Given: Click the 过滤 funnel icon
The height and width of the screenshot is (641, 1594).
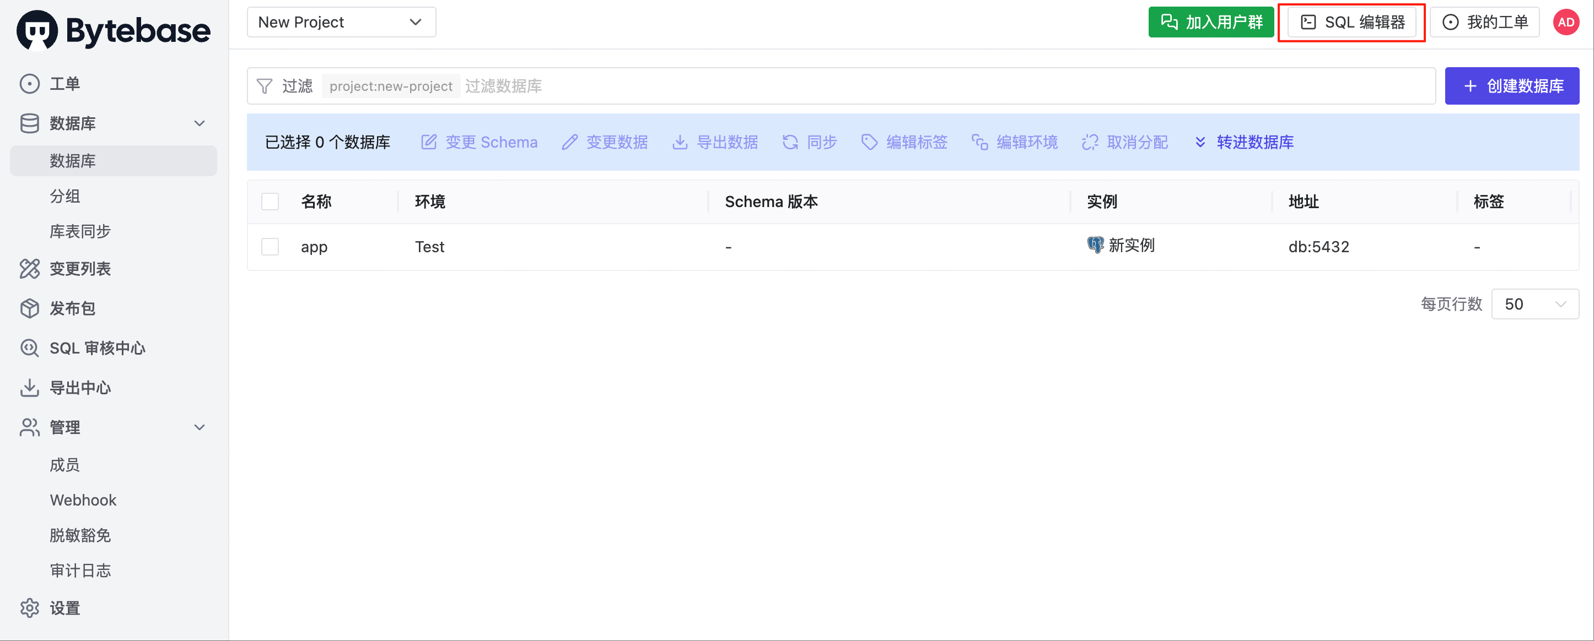Looking at the screenshot, I should pyautogui.click(x=264, y=86).
